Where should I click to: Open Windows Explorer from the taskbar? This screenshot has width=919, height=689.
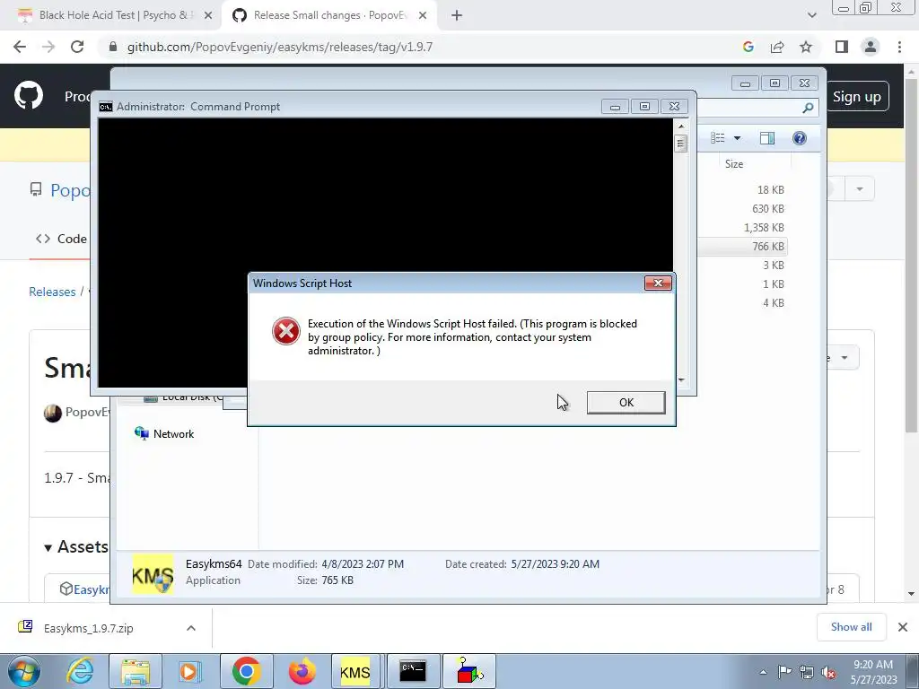coord(136,671)
